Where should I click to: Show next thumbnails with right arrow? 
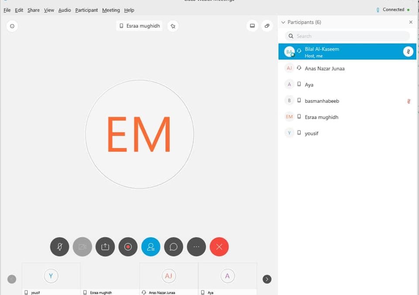coord(267,279)
